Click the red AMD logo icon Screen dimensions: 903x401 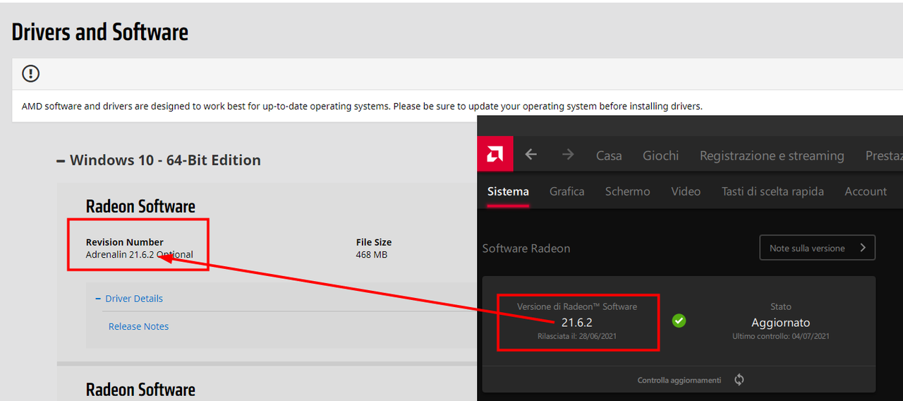pyautogui.click(x=495, y=154)
